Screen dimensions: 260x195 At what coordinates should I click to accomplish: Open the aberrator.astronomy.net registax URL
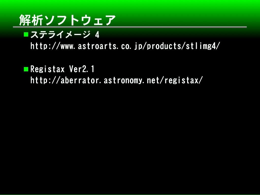click(117, 80)
